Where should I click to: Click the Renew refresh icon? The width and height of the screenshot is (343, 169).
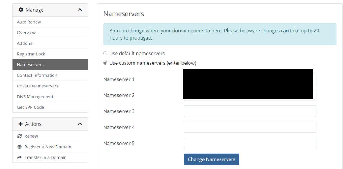coord(20,136)
